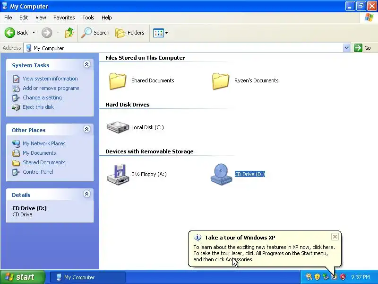Screen dimensions: 378x284
Task: Click My Computer taskbar button
Action: (x=88, y=277)
